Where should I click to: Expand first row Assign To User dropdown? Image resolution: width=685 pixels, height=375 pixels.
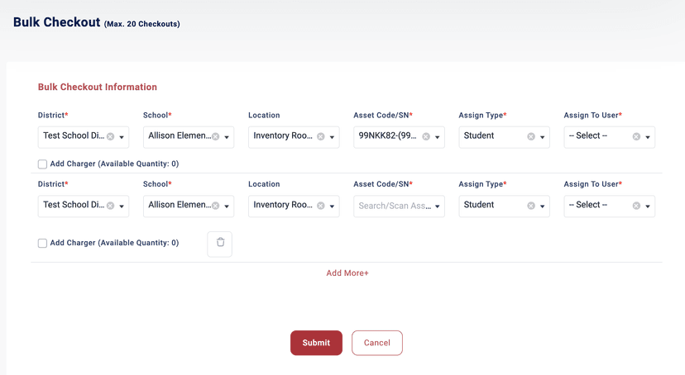[648, 137]
